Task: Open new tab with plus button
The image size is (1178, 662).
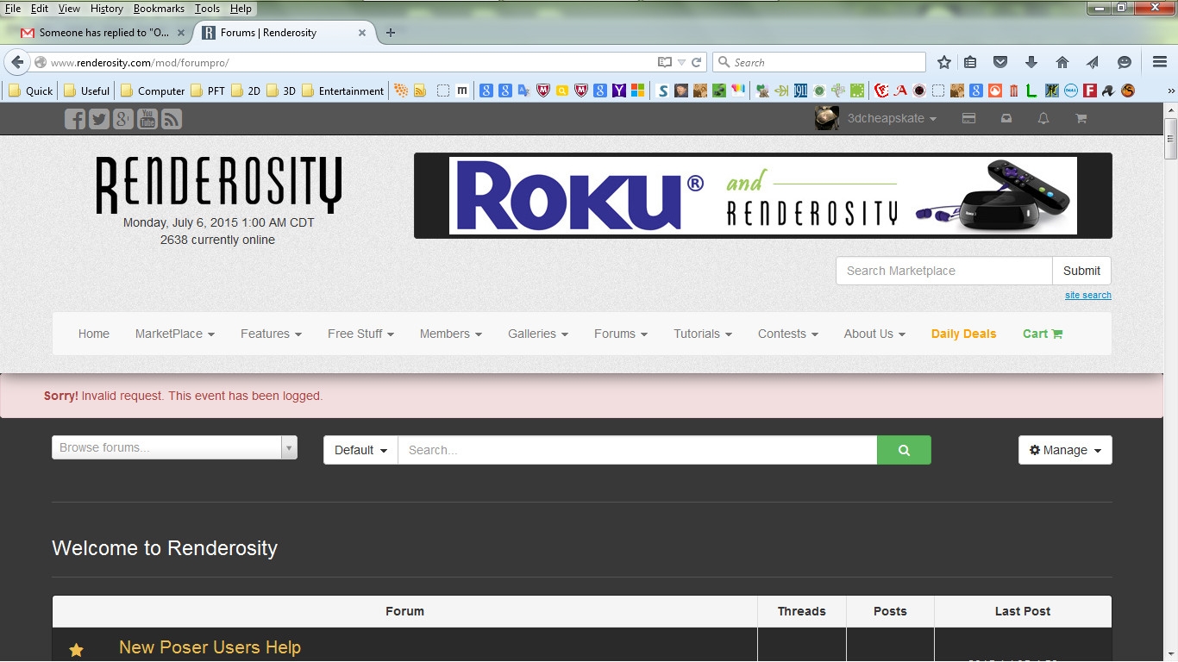Action: coord(391,33)
